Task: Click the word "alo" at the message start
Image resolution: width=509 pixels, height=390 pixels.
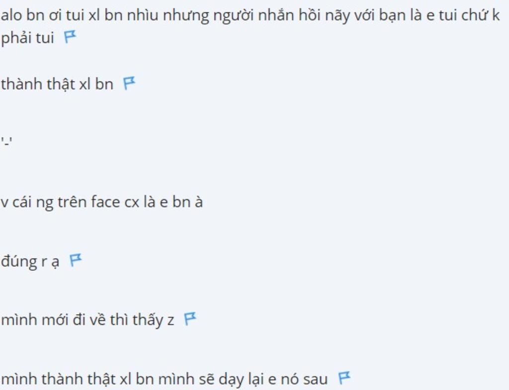Action: (11, 15)
